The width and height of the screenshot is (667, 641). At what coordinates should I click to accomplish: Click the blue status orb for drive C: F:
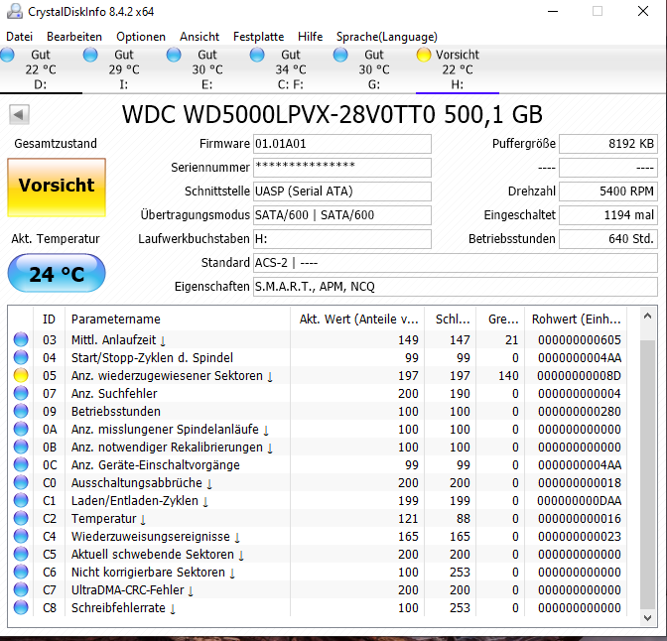[257, 55]
